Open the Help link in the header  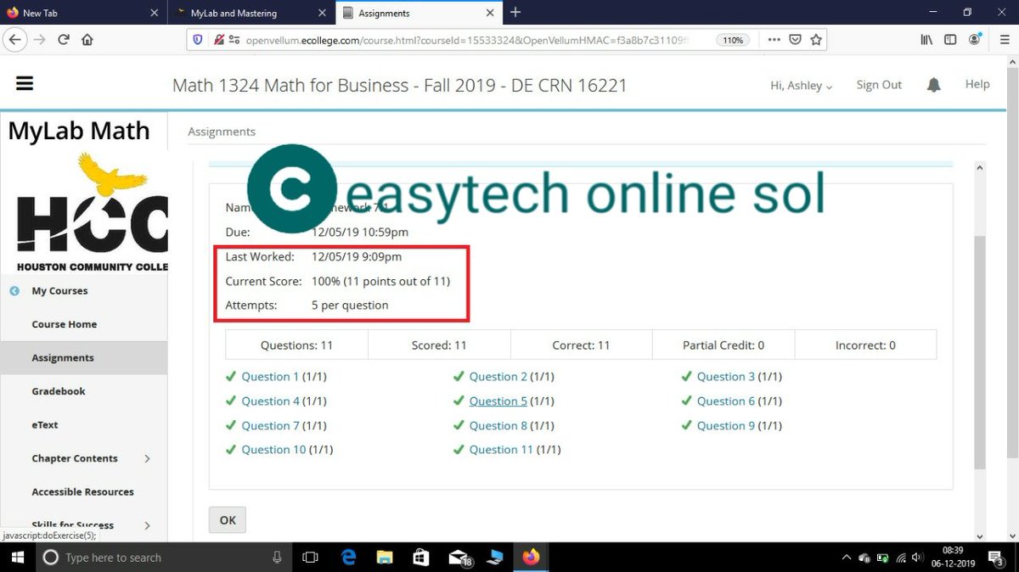[x=977, y=84]
